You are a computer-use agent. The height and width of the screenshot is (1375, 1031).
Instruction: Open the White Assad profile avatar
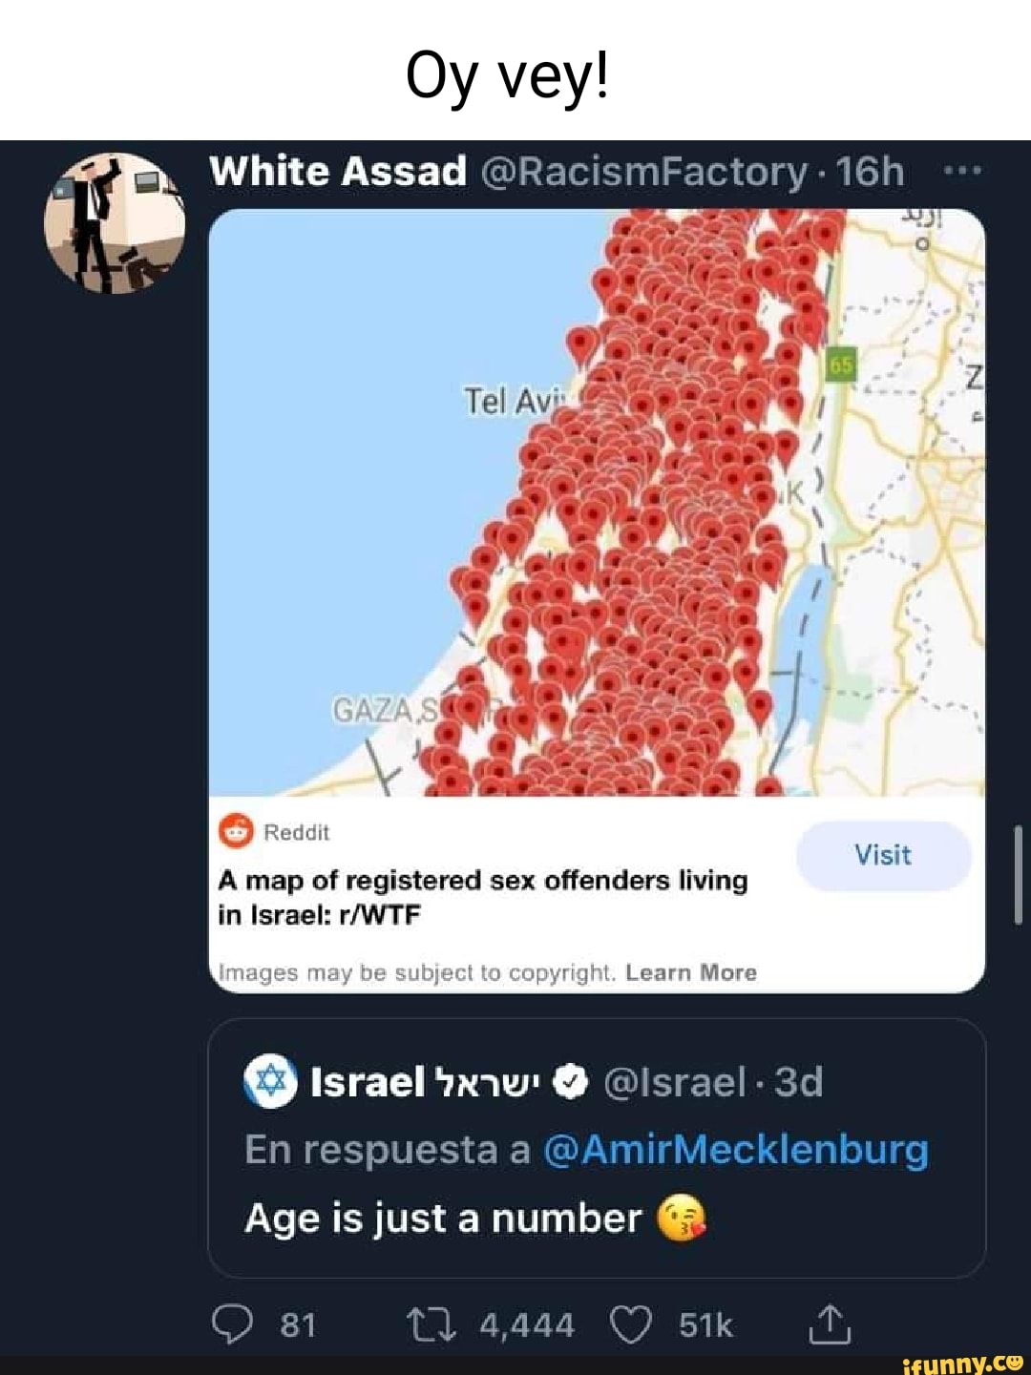(115, 222)
